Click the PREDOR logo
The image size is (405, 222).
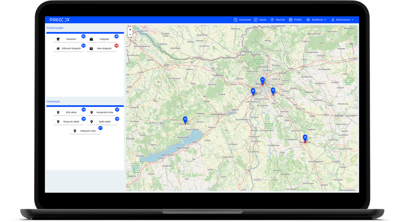[60, 20]
